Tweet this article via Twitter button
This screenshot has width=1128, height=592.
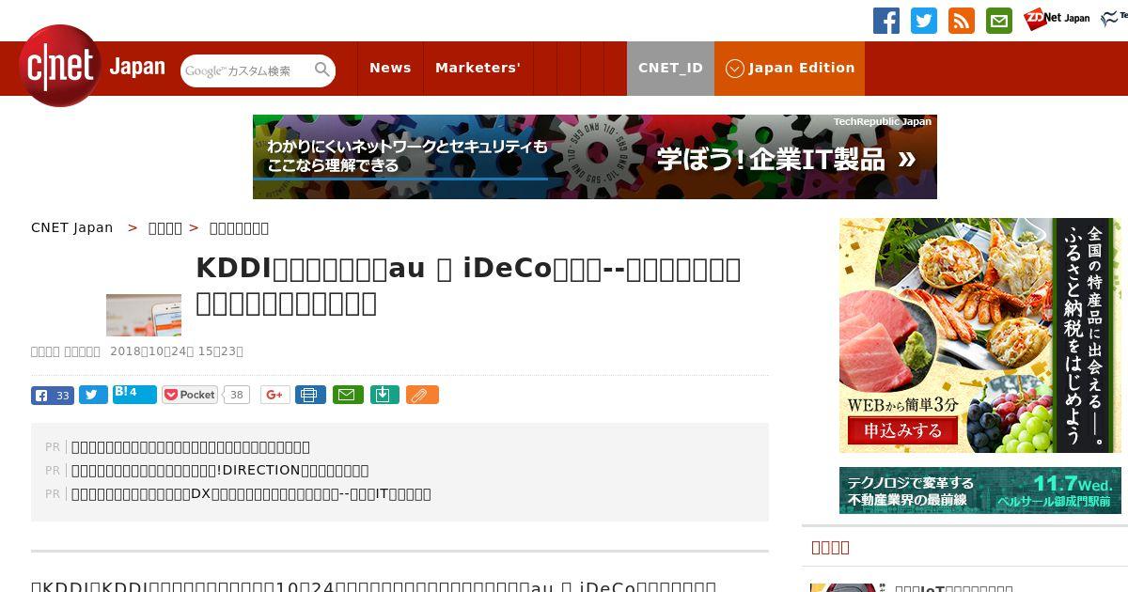click(93, 396)
